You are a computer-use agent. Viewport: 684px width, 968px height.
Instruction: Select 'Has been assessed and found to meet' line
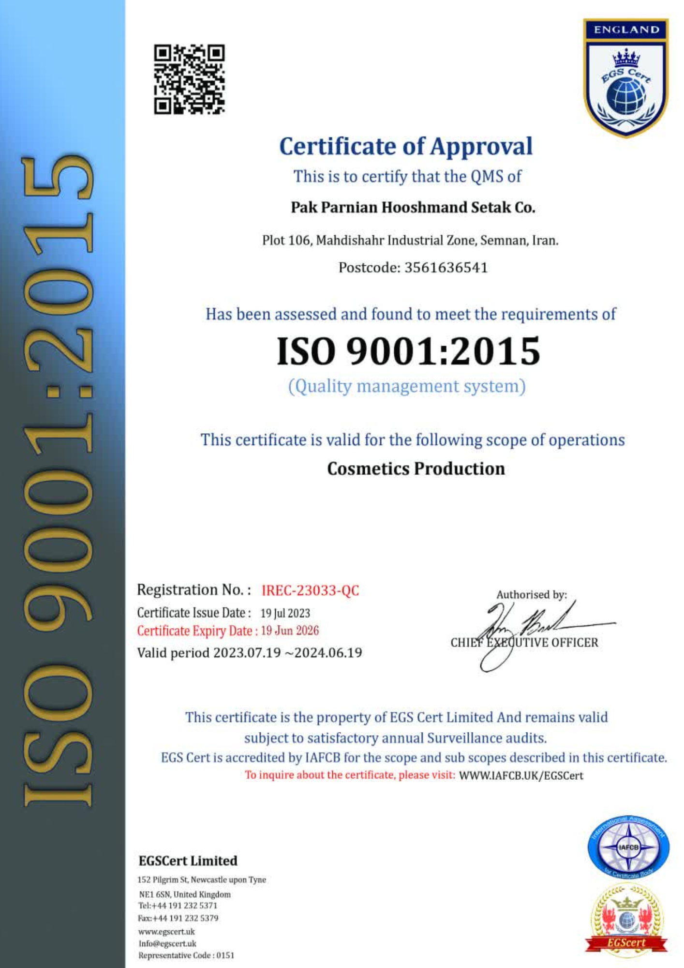411,314
